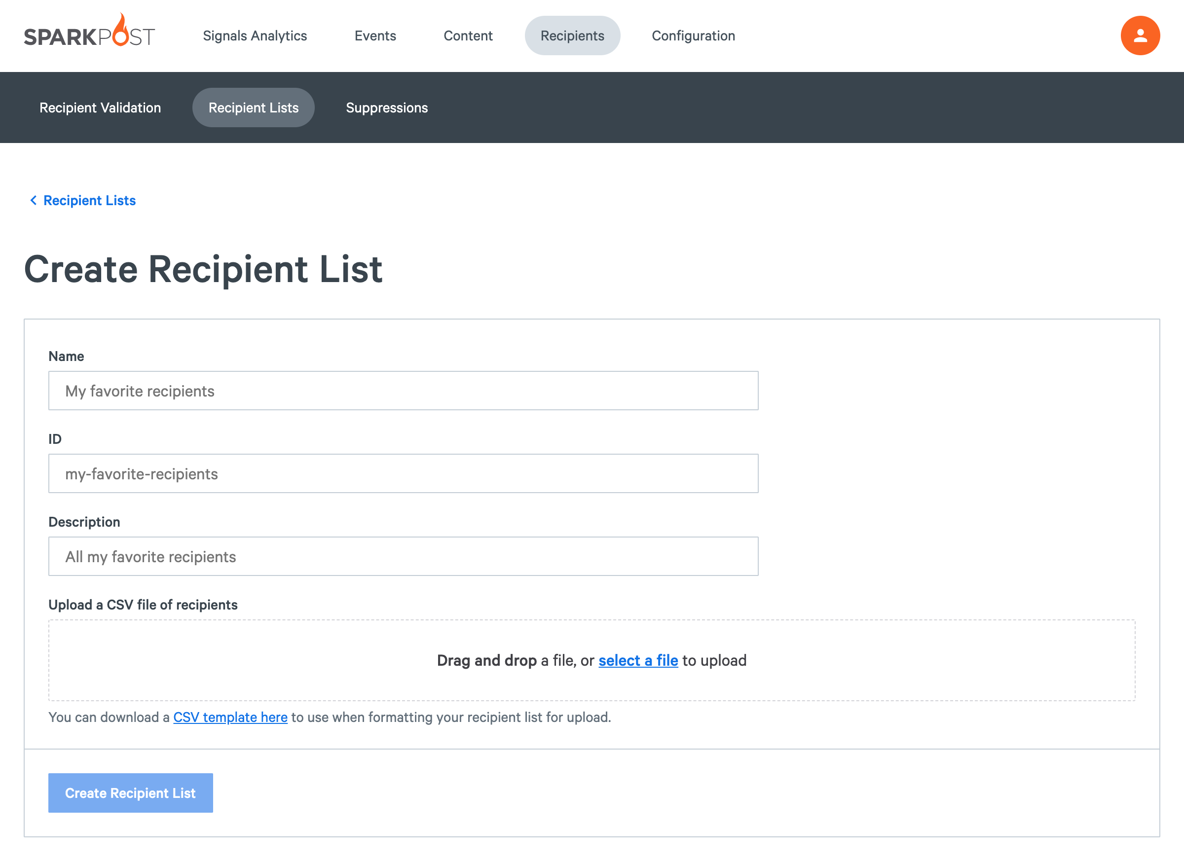Focus the Name input field
The image size is (1184, 862).
[403, 391]
